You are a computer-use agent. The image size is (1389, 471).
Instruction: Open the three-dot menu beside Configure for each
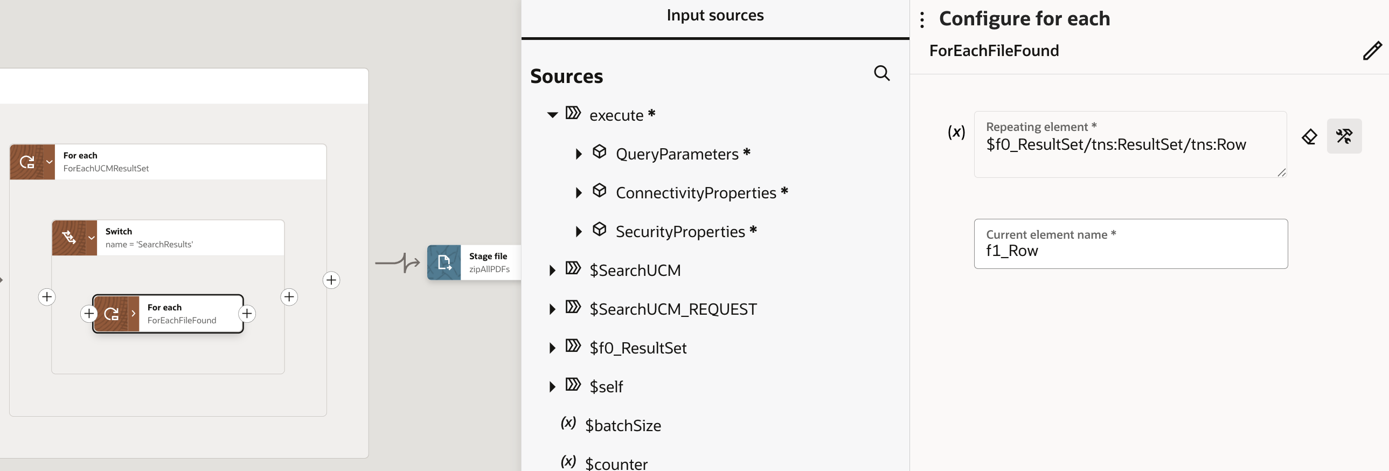[x=922, y=20]
